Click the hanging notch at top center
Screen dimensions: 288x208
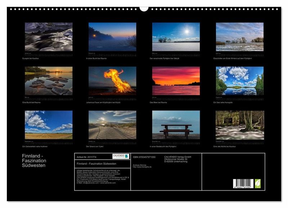coord(144,8)
